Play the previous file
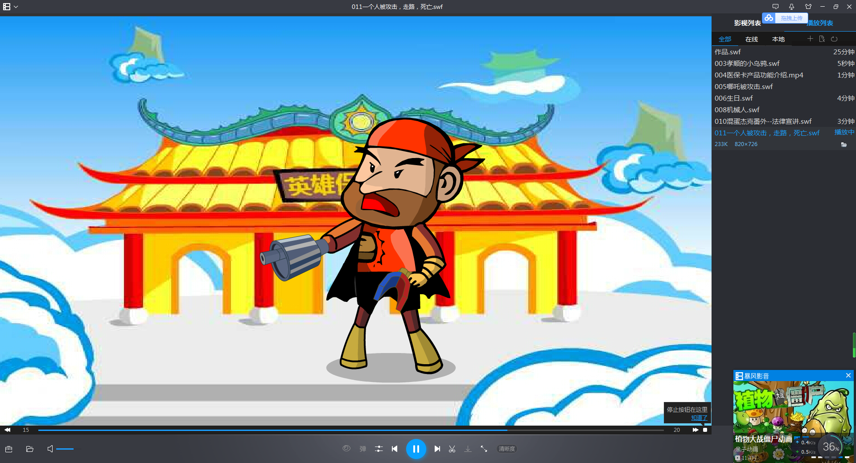The width and height of the screenshot is (856, 463). coord(395,449)
